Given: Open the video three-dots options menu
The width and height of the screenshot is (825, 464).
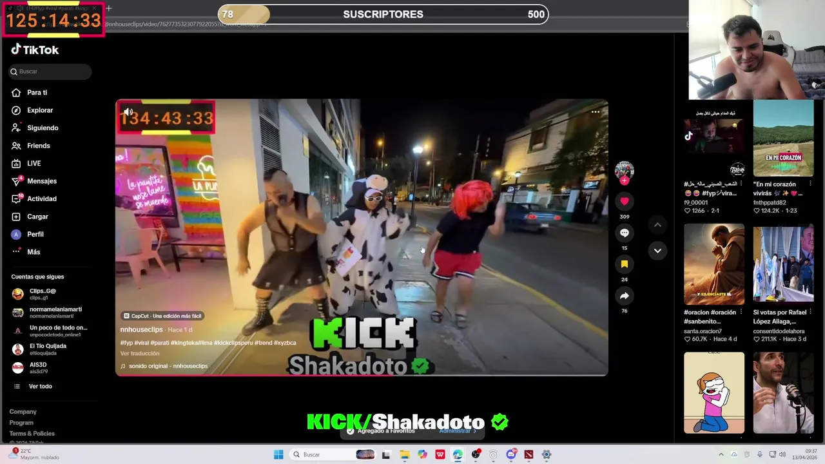Looking at the screenshot, I should pyautogui.click(x=595, y=111).
